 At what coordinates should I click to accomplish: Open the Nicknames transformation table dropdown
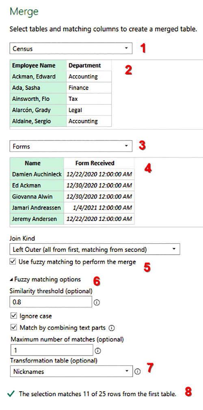pos(71,371)
